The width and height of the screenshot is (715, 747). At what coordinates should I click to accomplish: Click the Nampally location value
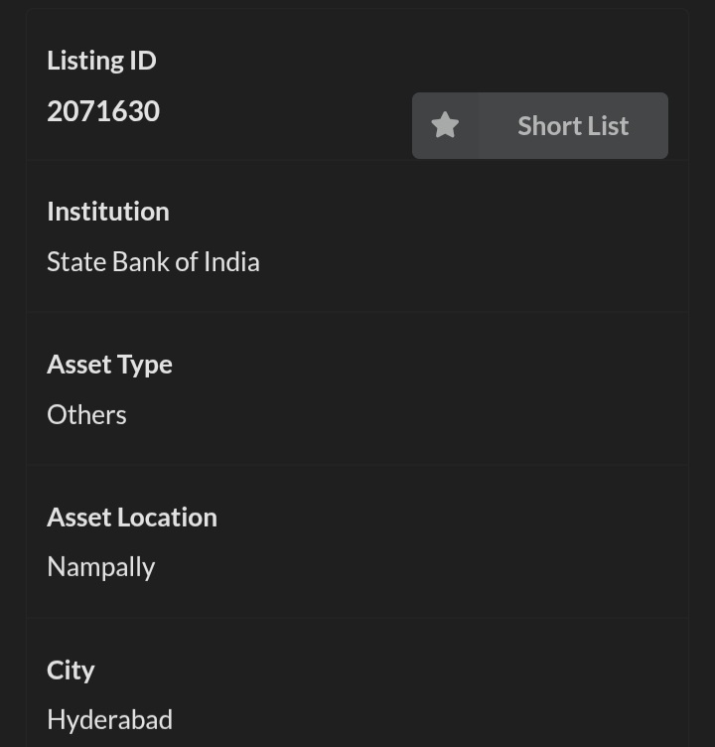click(101, 567)
